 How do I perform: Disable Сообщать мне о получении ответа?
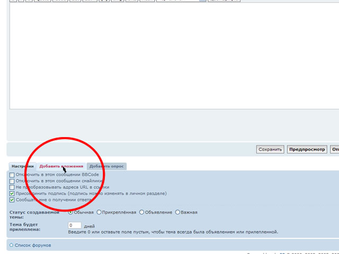tap(12, 200)
